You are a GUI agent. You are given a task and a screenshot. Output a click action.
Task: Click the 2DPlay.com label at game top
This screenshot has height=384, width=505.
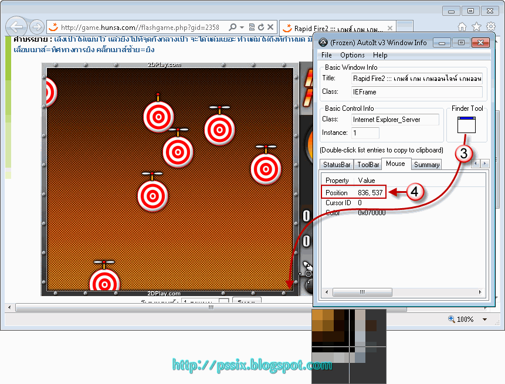tap(164, 64)
